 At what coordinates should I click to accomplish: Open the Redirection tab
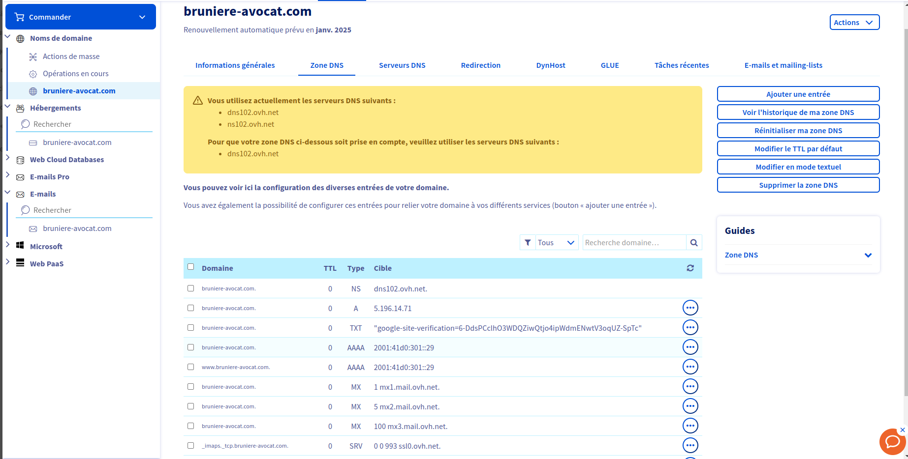pyautogui.click(x=480, y=65)
